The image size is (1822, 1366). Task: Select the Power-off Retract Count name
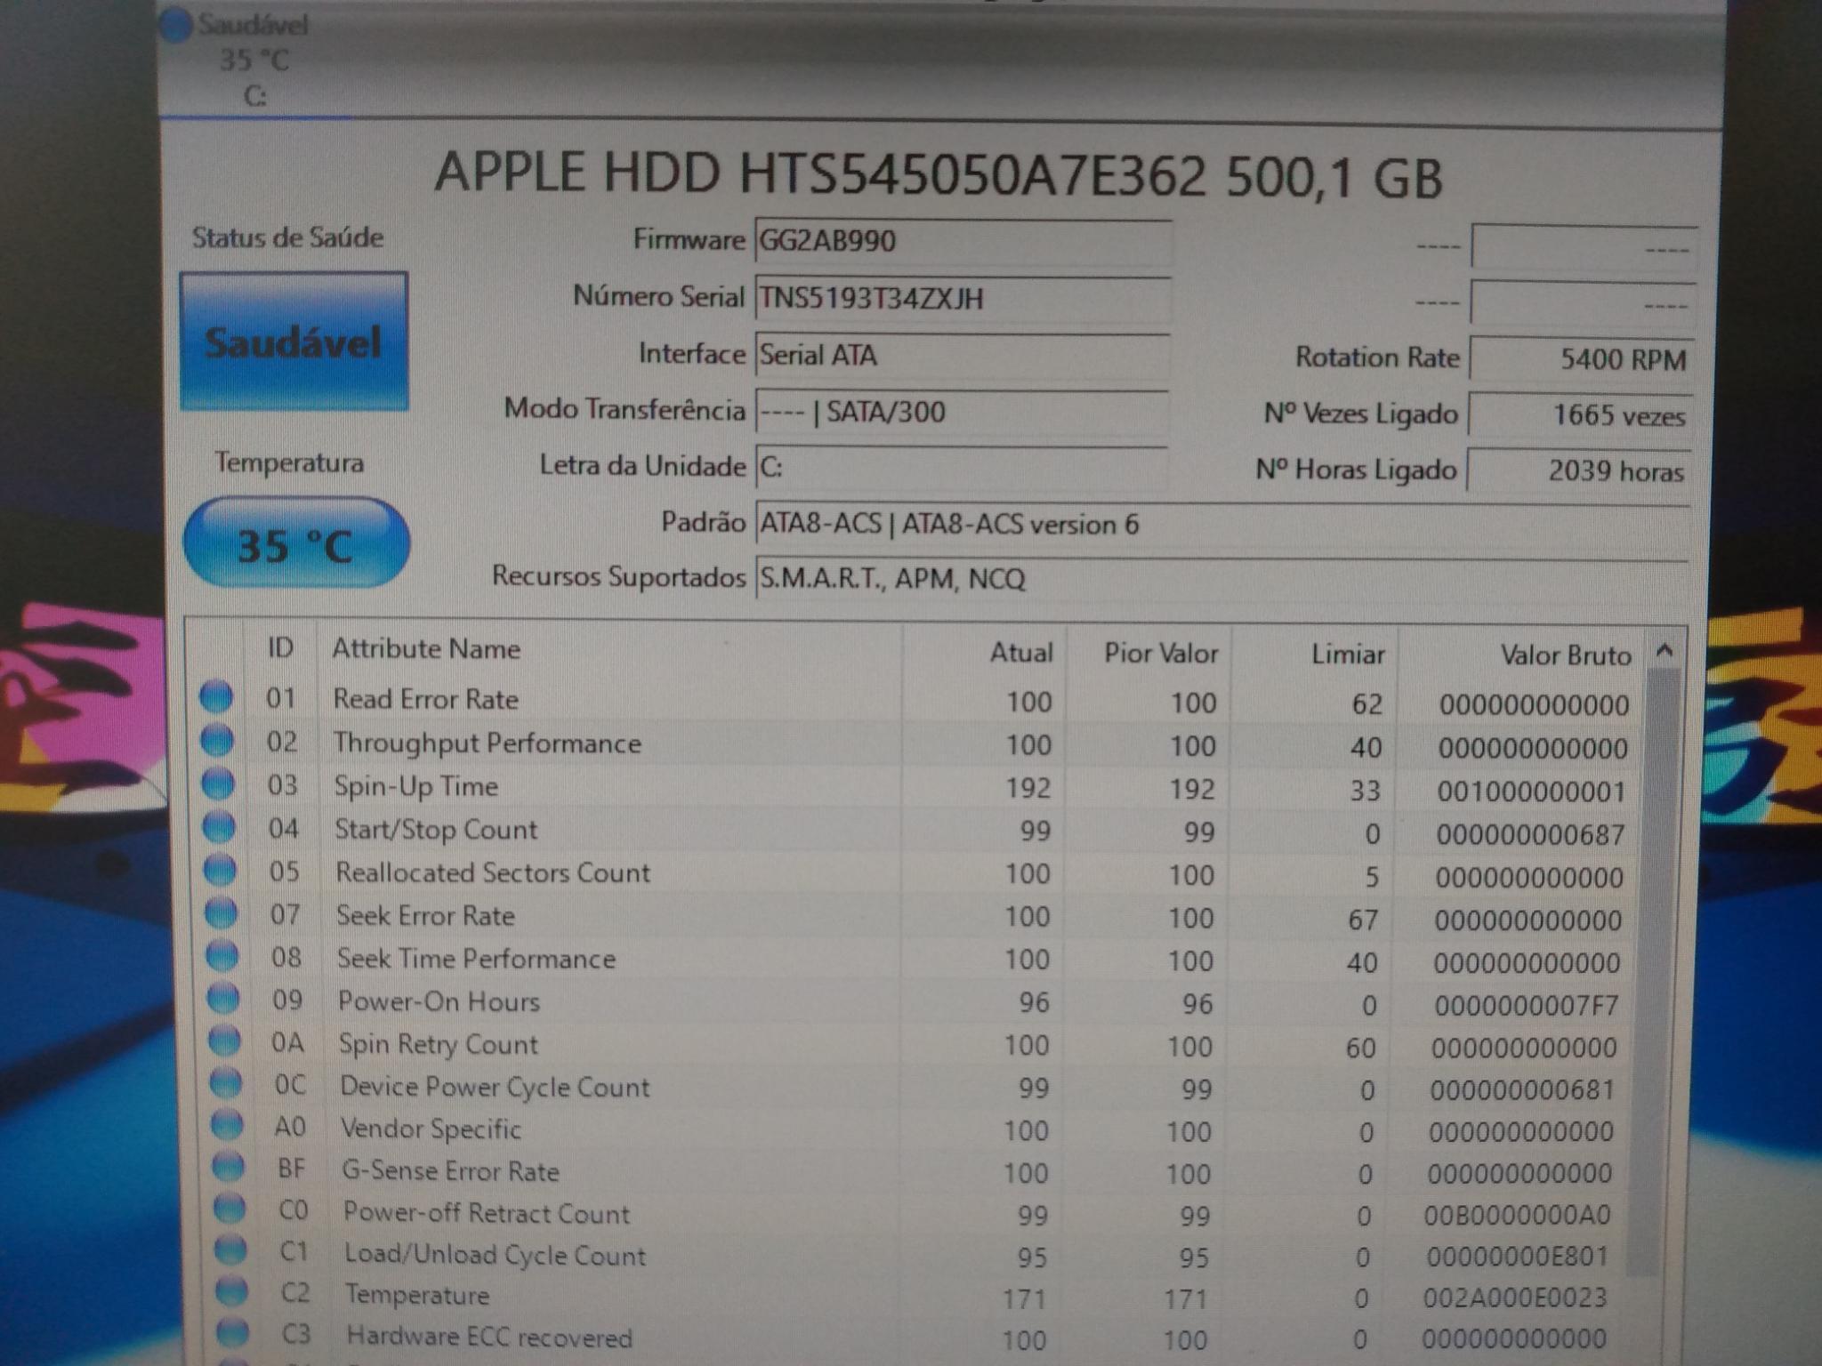[487, 1213]
